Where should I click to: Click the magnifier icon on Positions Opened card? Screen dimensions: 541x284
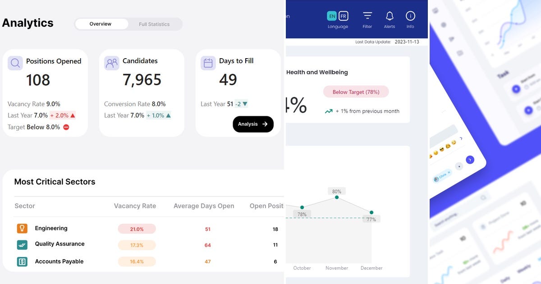click(15, 63)
